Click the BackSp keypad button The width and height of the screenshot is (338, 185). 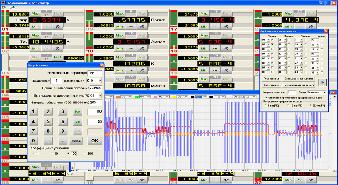[76, 141]
